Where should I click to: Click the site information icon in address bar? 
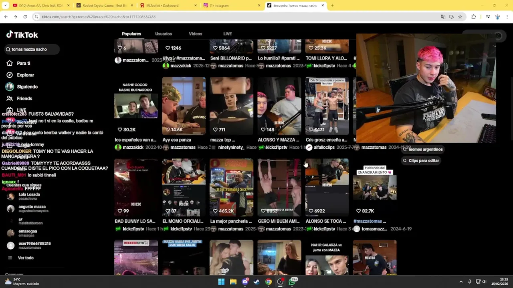tap(36, 17)
